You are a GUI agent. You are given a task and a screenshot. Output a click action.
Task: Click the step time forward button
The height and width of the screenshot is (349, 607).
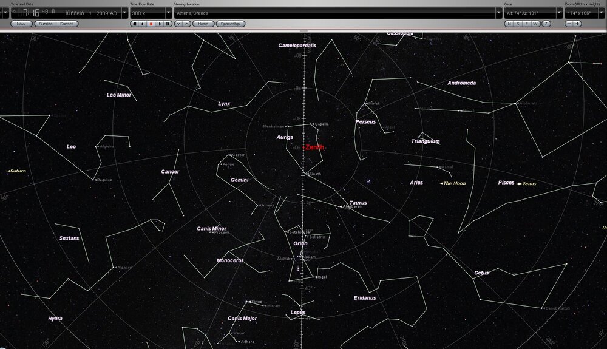(168, 24)
